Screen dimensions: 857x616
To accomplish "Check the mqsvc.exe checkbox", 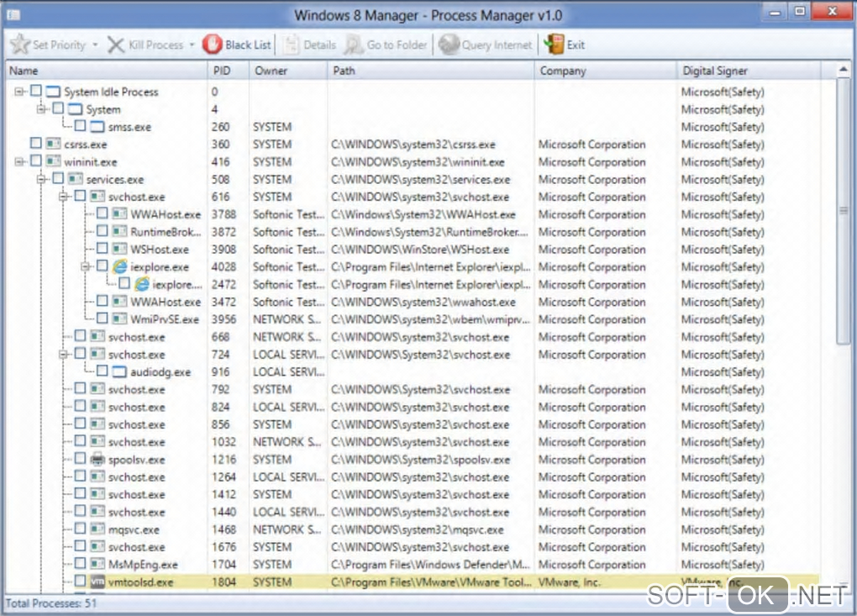I will tap(81, 528).
